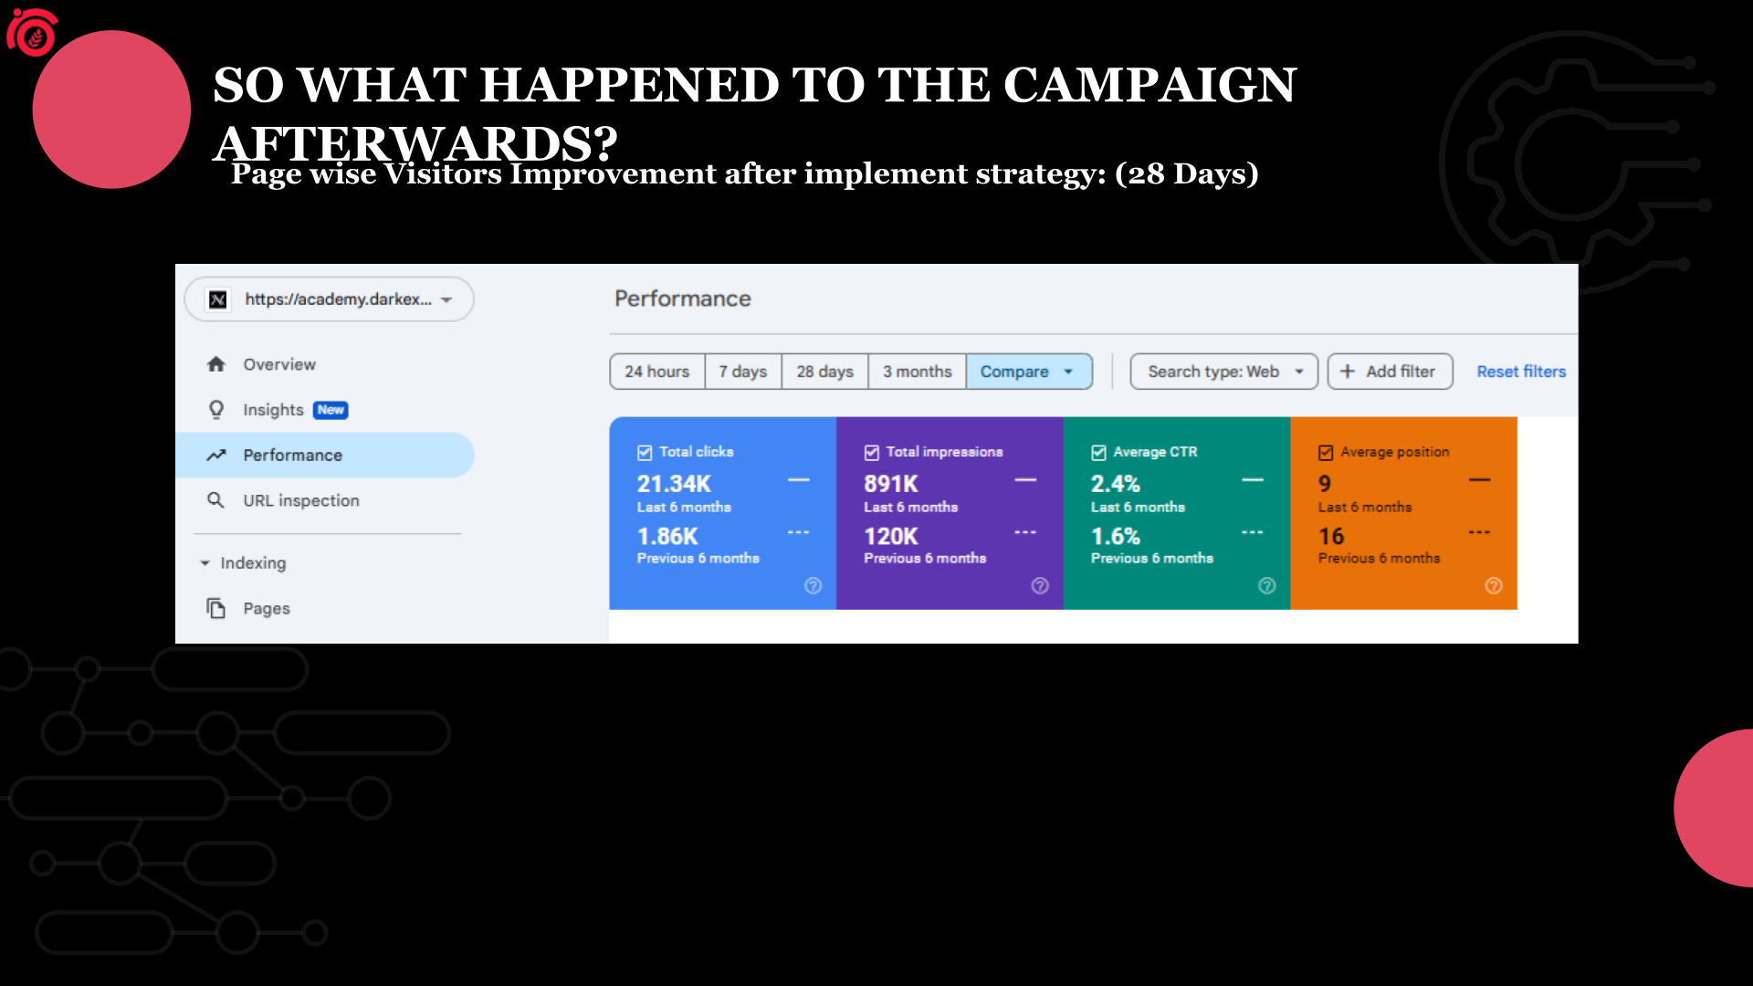Click the Add filter button
Viewport: 1753px width, 986px height.
point(1390,372)
